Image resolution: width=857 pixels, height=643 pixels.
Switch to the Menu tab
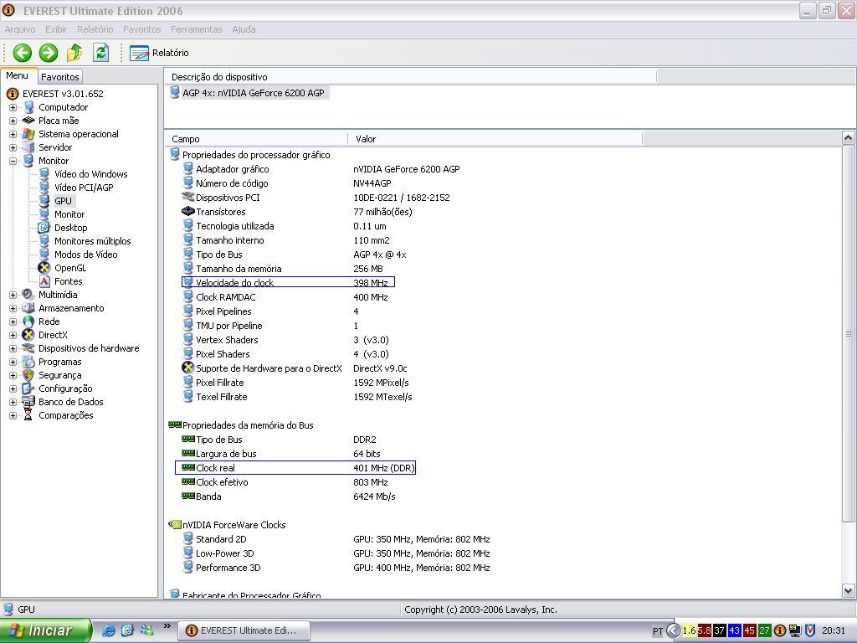(x=18, y=75)
